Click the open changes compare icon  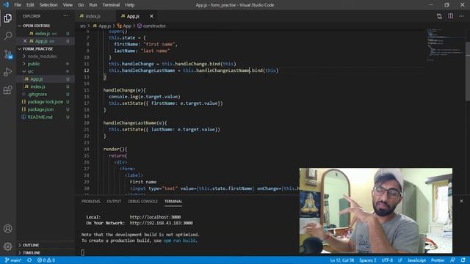point(439,16)
